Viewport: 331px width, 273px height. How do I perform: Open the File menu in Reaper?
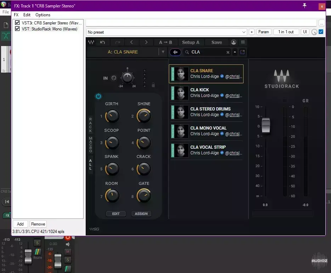(6, 12)
